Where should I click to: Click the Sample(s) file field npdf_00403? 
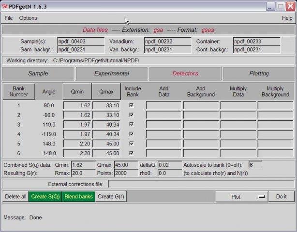point(81,42)
